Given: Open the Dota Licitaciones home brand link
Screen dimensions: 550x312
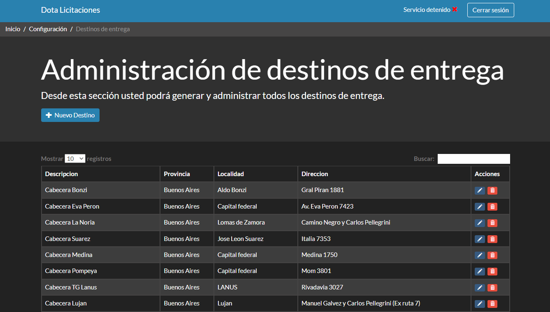Looking at the screenshot, I should coord(70,10).
